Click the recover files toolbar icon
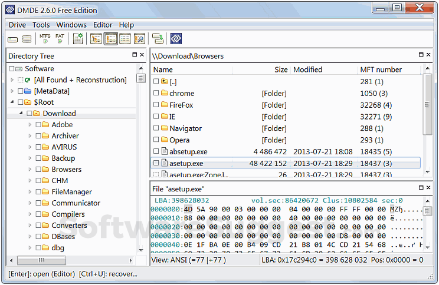439x285 pixels. [x=158, y=39]
